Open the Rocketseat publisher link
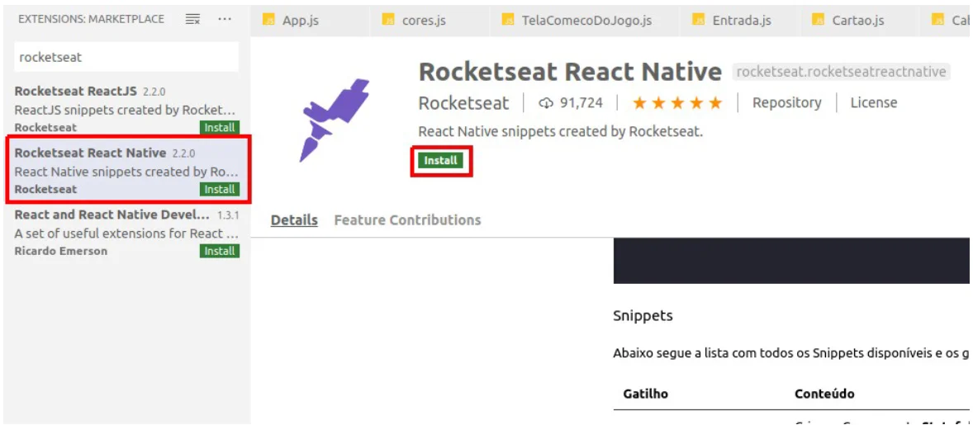Screen dimensions: 973x425 463,103
